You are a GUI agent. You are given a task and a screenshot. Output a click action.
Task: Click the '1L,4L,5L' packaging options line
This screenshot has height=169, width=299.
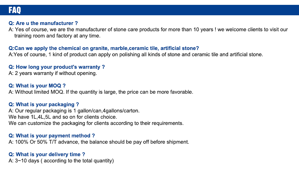point(63,117)
